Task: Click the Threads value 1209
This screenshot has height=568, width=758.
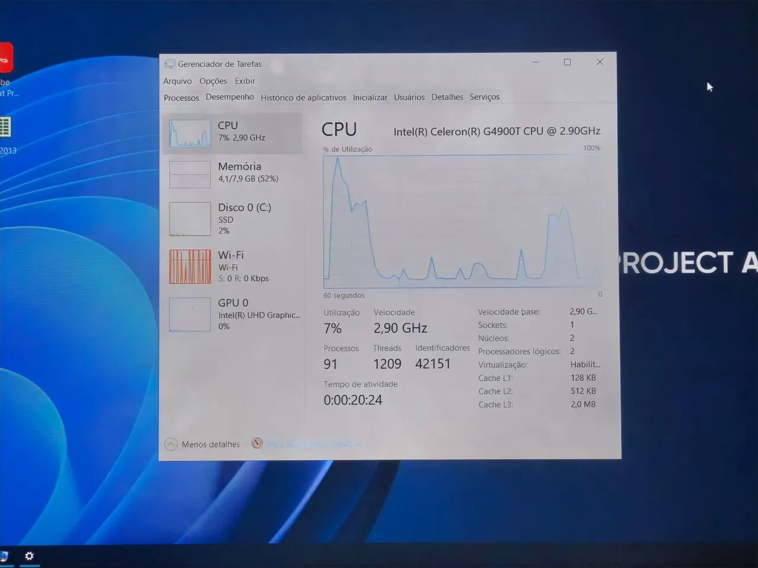Action: point(387,364)
